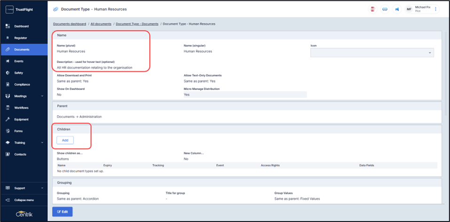This screenshot has height=222, width=450.
Task: Click the blue megaphone icon in header
Action: click(397, 9)
